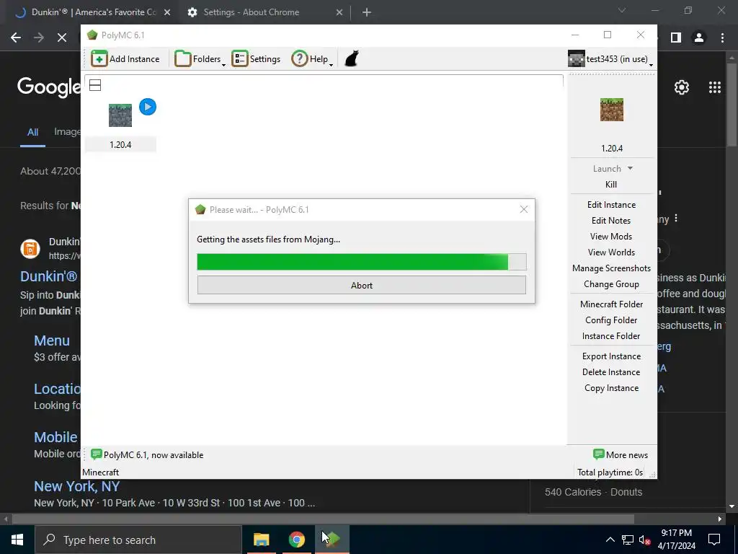738x554 pixels.
Task: Click the network tray icon
Action: click(628, 540)
